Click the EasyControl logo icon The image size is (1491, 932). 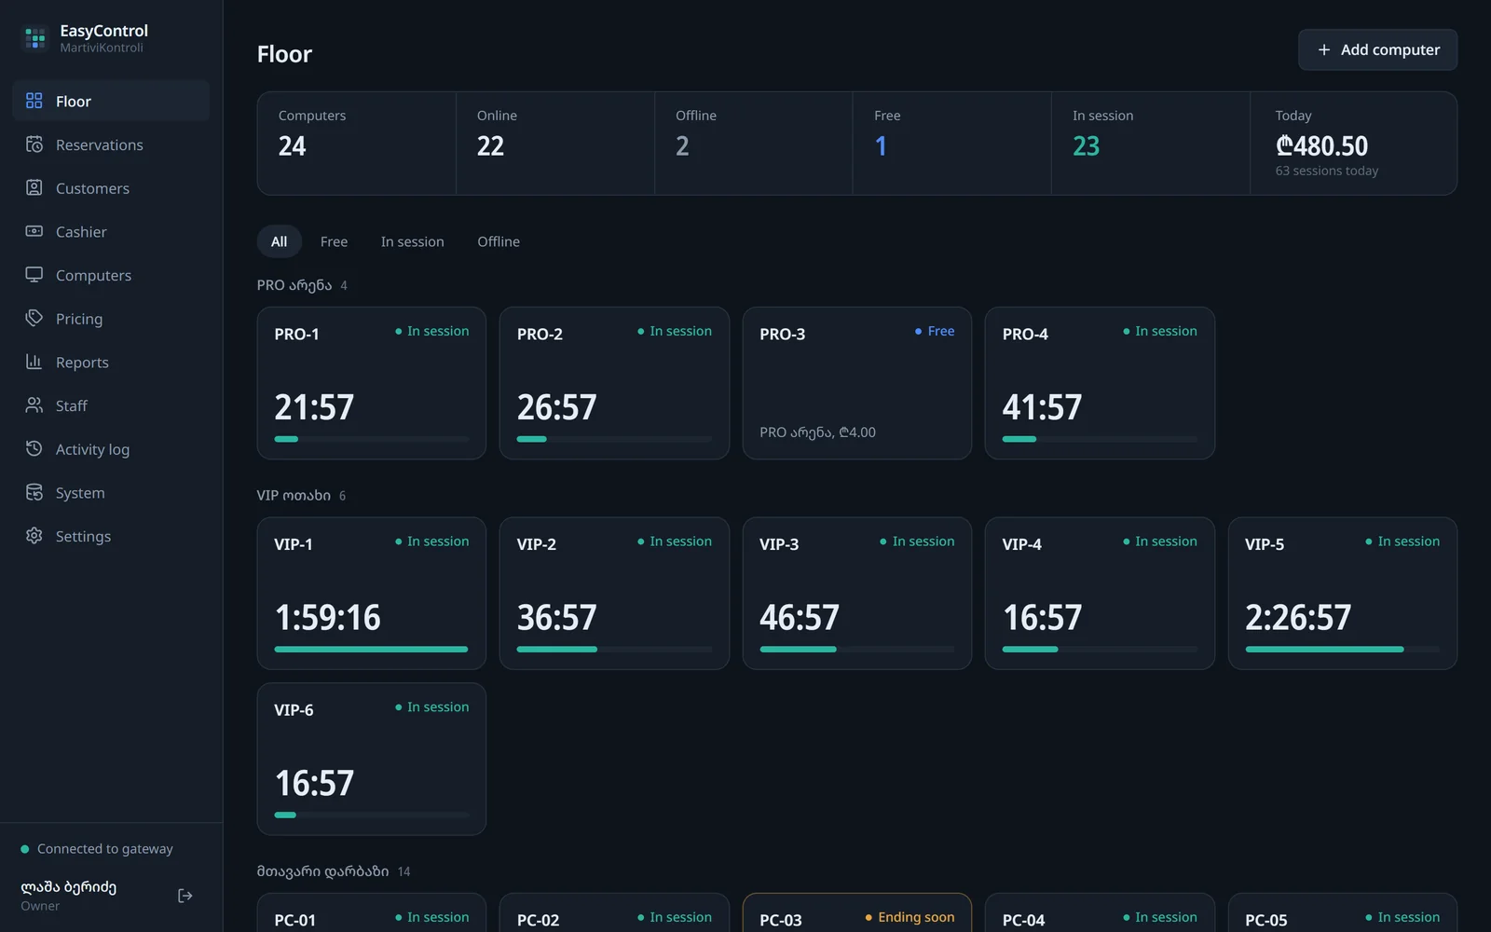(x=35, y=38)
